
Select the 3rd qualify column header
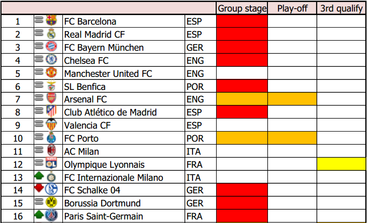point(341,9)
